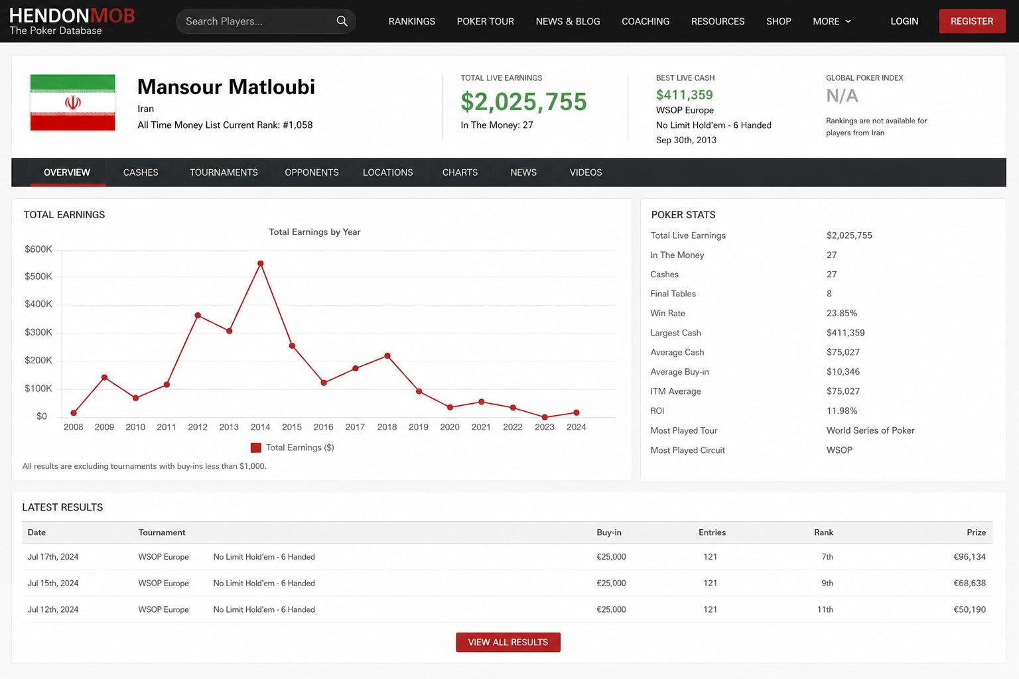
Task: Open the VIDEOS tab
Action: (586, 172)
